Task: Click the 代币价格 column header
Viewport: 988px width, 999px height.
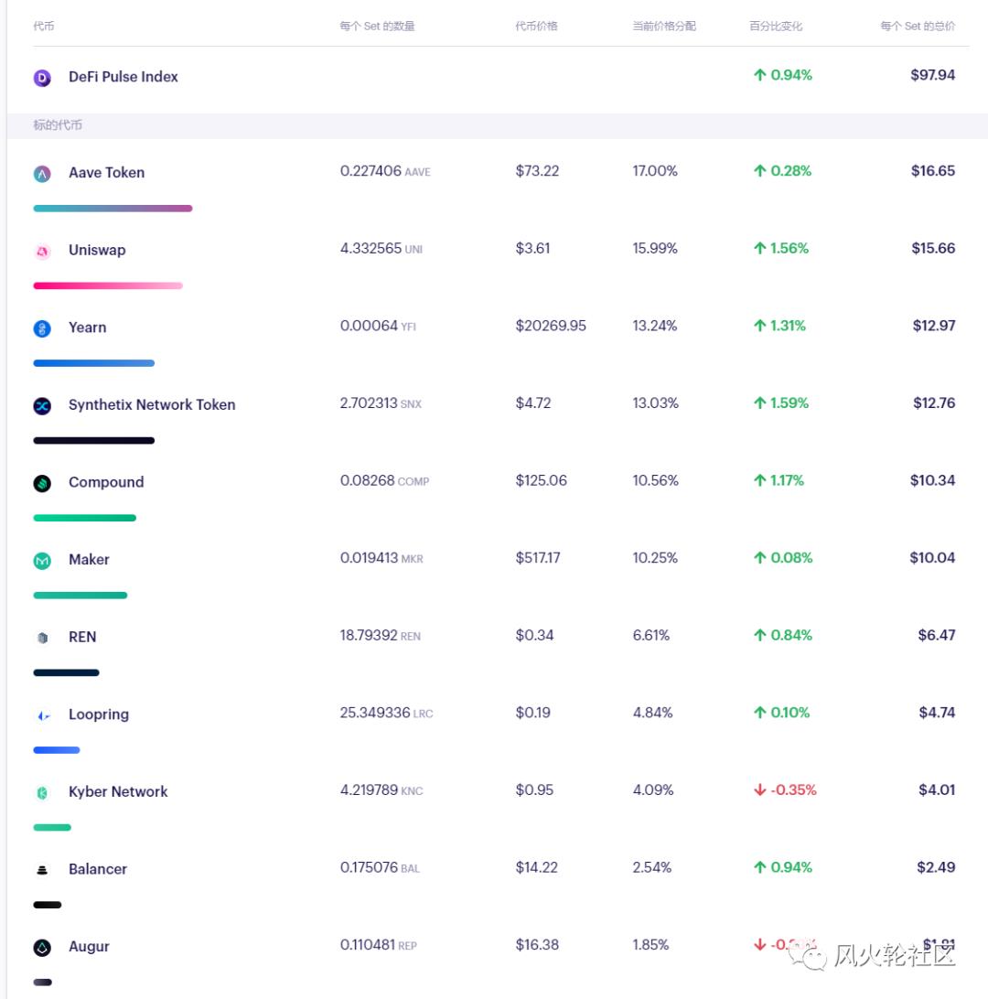Action: (536, 27)
